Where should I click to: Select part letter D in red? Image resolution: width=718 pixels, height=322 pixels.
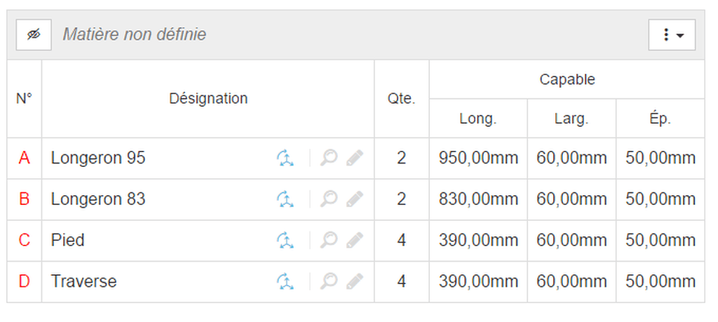tap(25, 281)
